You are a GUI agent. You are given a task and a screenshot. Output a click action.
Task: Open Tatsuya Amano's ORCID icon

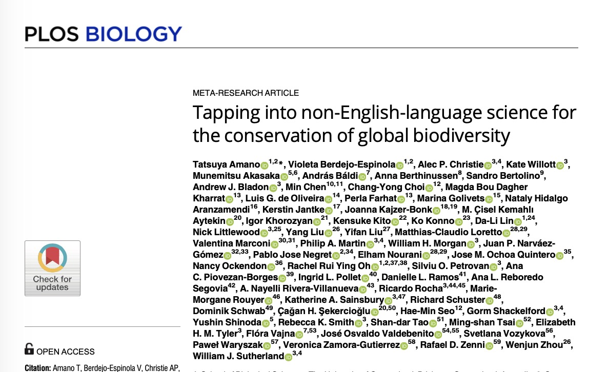tap(265, 165)
